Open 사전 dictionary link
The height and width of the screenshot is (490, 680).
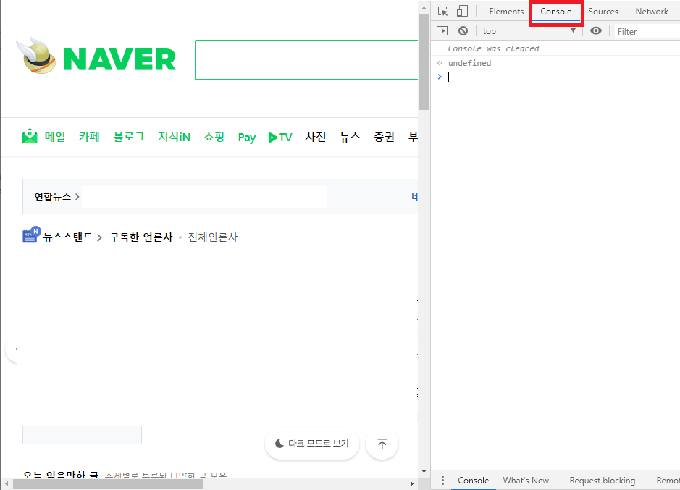tap(315, 137)
